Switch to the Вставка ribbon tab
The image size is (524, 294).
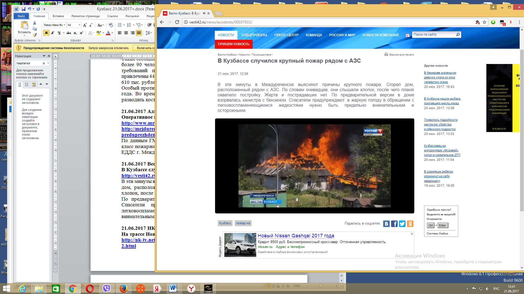[x=58, y=16]
